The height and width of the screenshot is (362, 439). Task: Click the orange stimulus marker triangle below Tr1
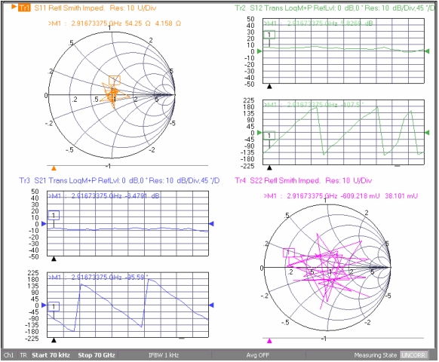point(54,168)
